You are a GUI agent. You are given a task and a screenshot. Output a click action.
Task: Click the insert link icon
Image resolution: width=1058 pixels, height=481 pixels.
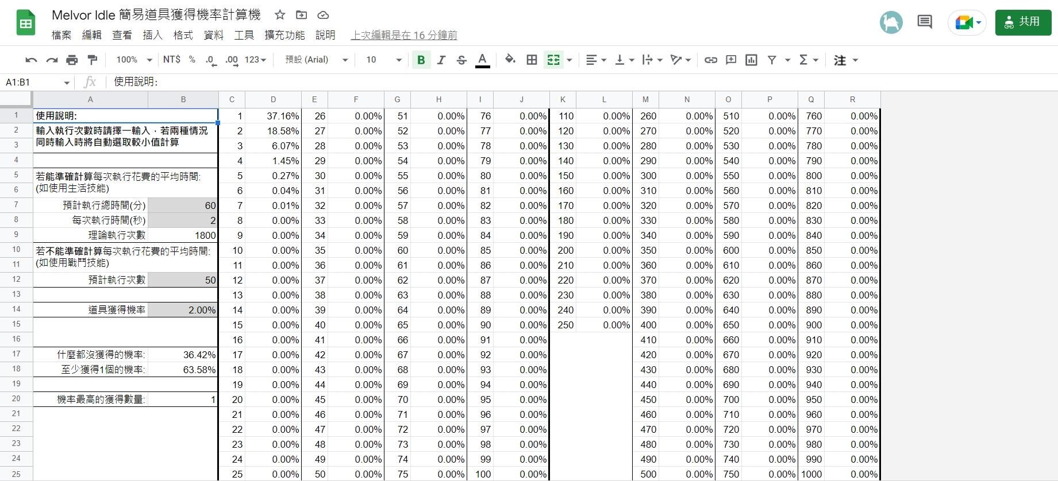click(x=711, y=60)
